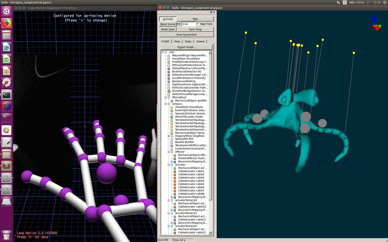Screen dimensions: 388x242
Task: Collapse the octopus node in graph
Action: 166,104
